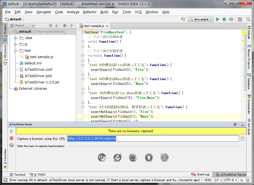Expand the js folder
The width and height of the screenshot is (254, 185).
tap(15, 44)
